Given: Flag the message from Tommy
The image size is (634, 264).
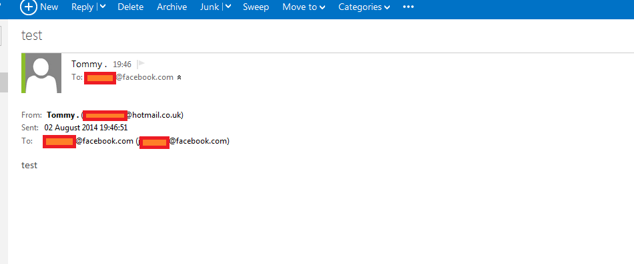Looking at the screenshot, I should click(x=141, y=64).
